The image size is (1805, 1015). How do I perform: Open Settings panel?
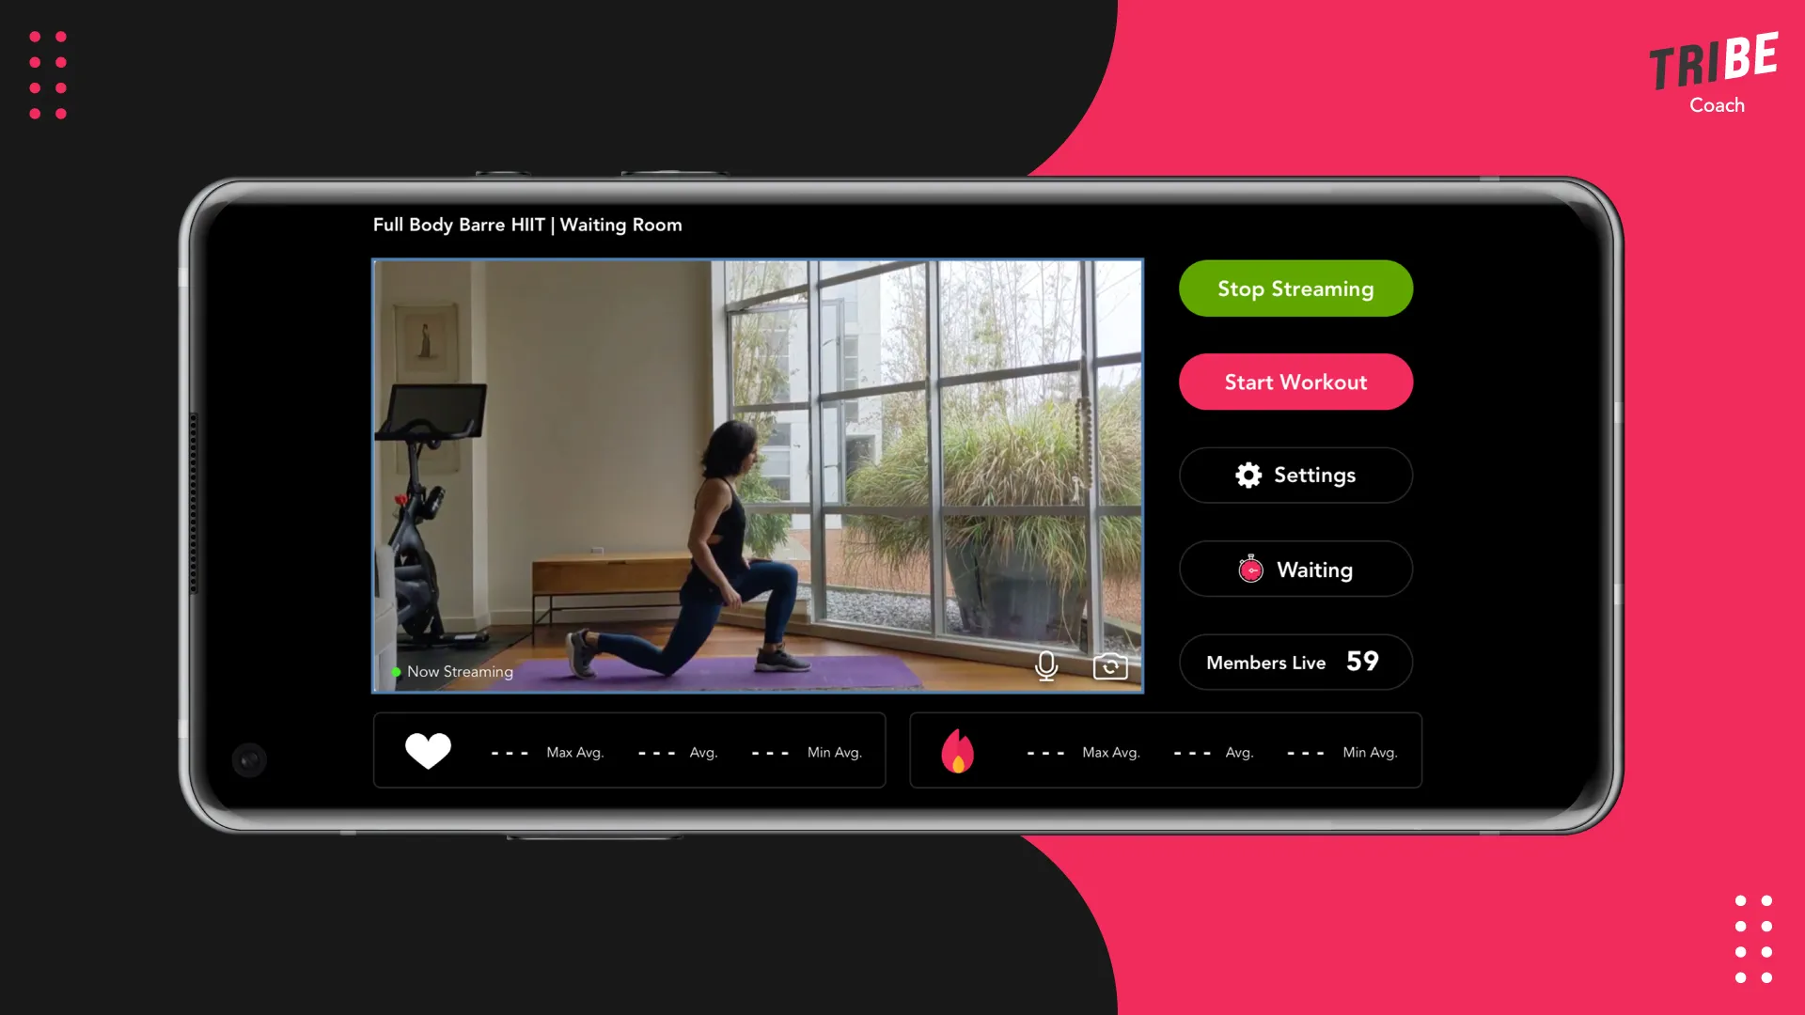click(1295, 475)
